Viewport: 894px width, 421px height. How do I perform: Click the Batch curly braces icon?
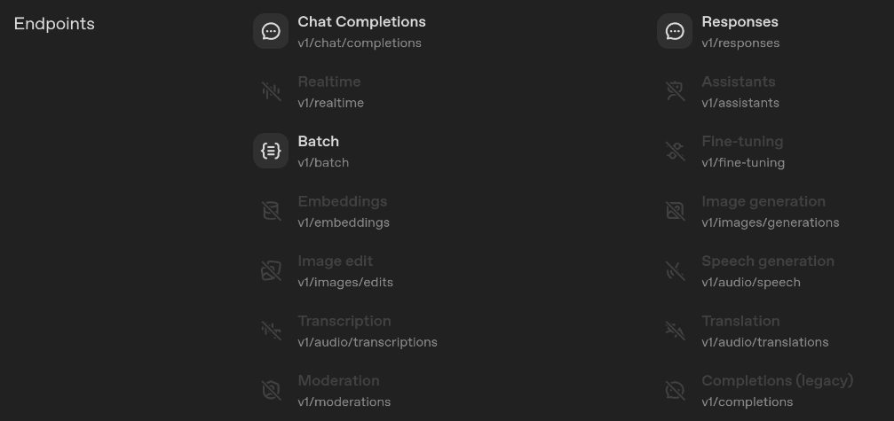pos(271,152)
